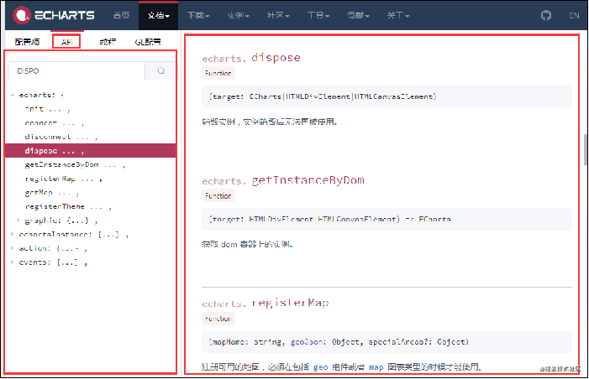
Task: Open the 实例 examples dropdown menu
Action: (x=238, y=15)
